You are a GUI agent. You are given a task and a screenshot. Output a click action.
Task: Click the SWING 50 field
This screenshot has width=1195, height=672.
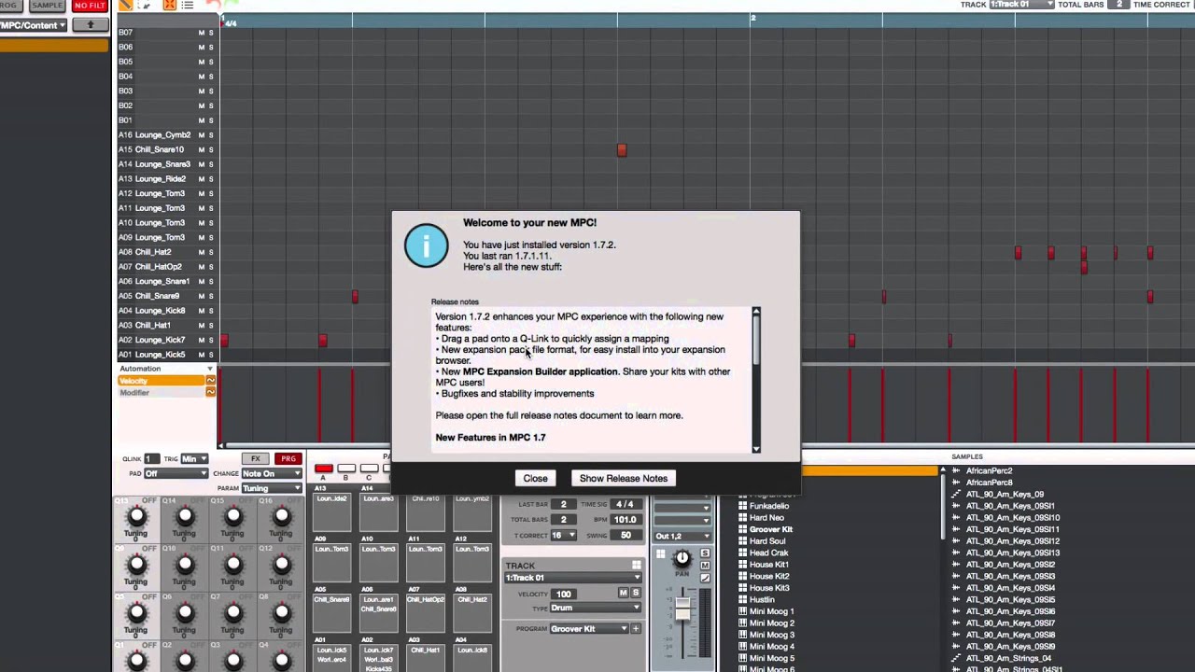625,536
